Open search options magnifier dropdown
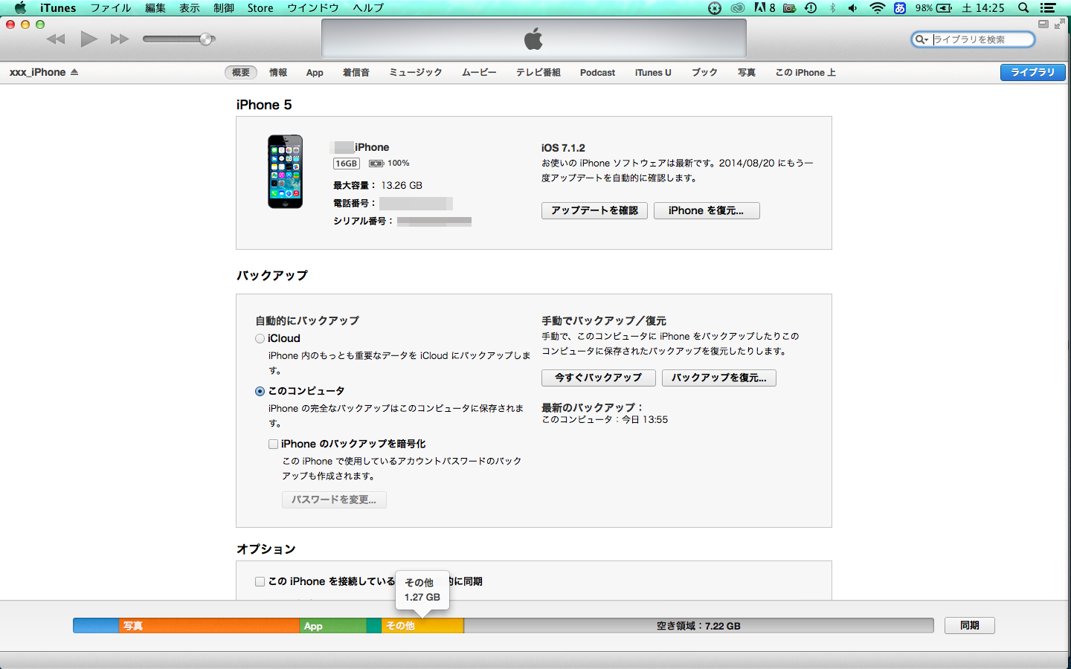The image size is (1071, 669). click(x=922, y=39)
